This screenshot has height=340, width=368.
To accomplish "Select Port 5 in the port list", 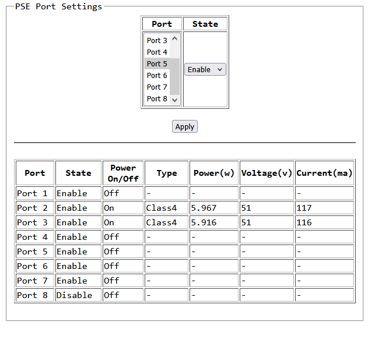I will pos(157,63).
